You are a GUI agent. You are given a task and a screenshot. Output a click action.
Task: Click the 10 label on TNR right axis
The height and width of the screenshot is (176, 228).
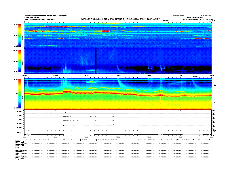(214, 103)
